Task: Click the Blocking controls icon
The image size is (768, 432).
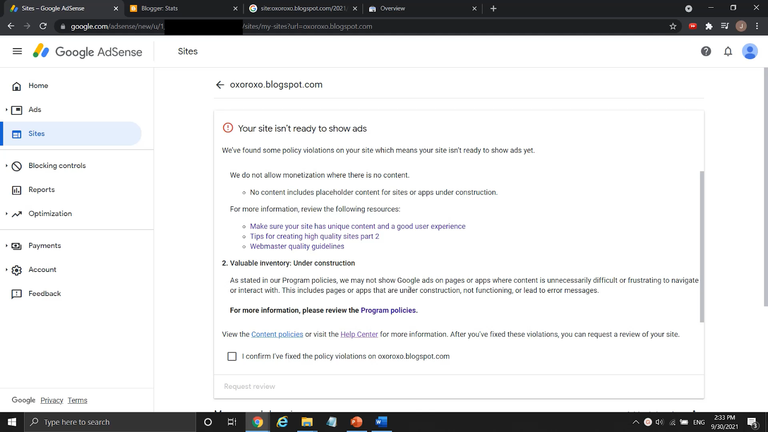Action: point(16,166)
